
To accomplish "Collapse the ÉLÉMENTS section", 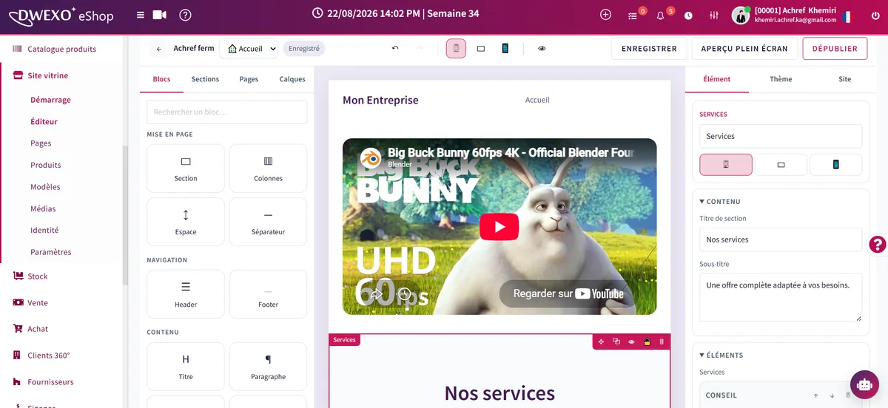I will (721, 356).
